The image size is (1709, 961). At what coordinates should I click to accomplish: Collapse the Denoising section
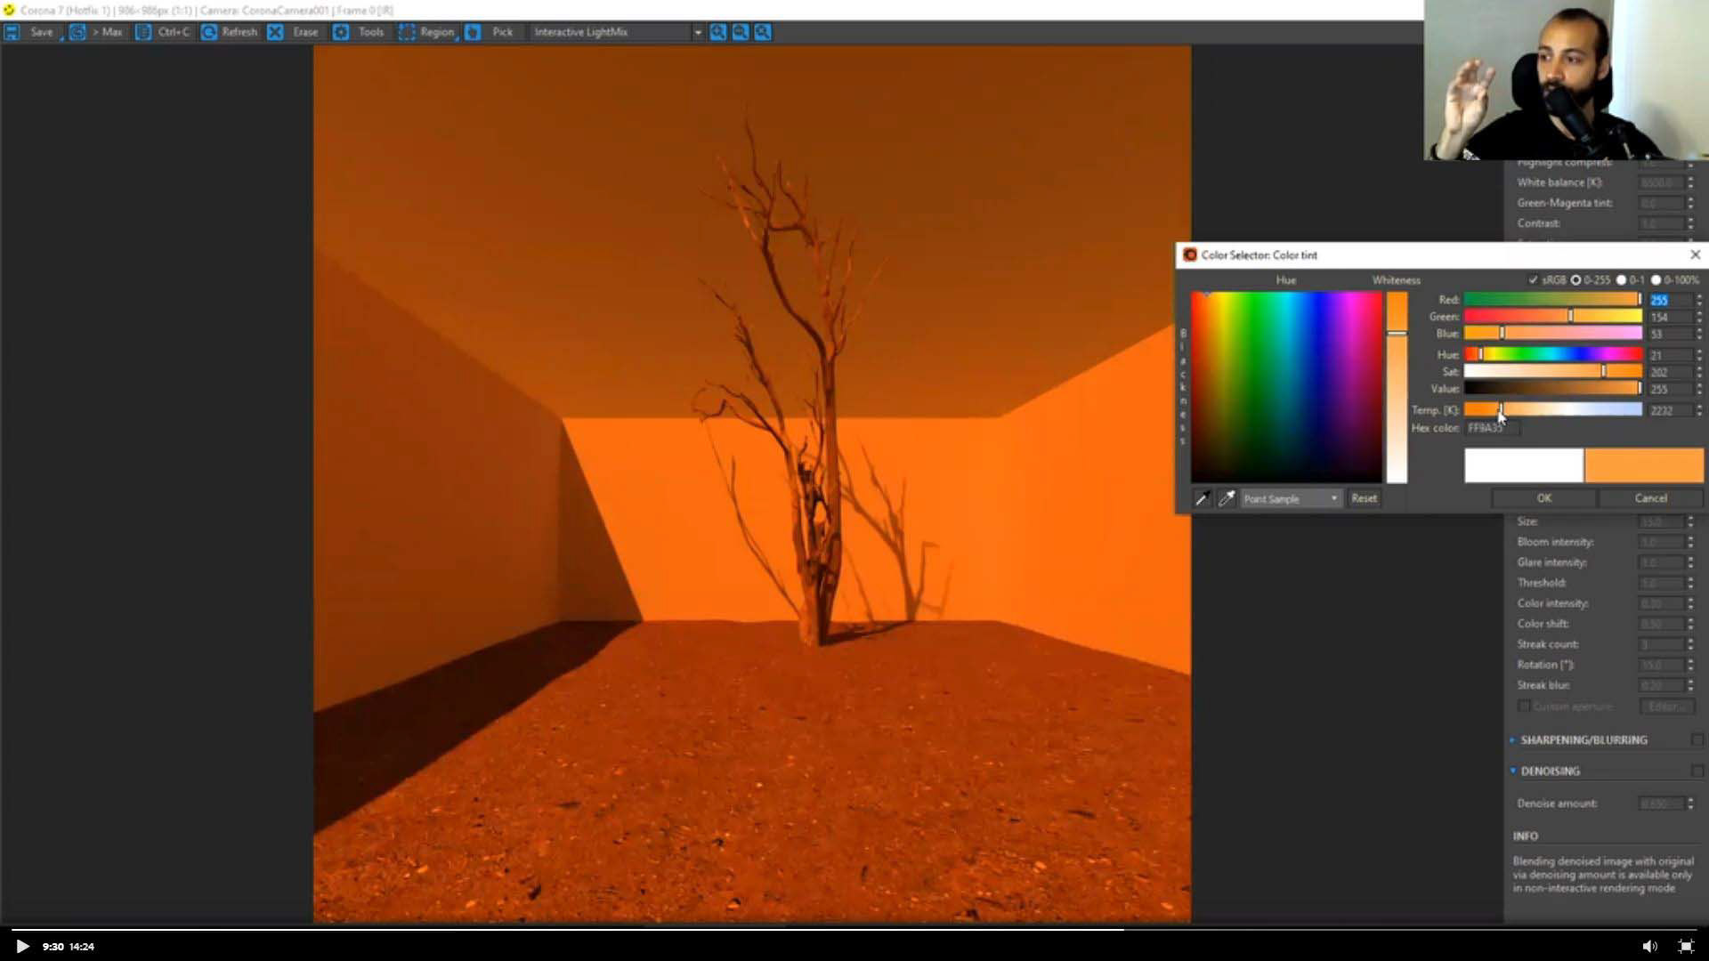click(1550, 771)
